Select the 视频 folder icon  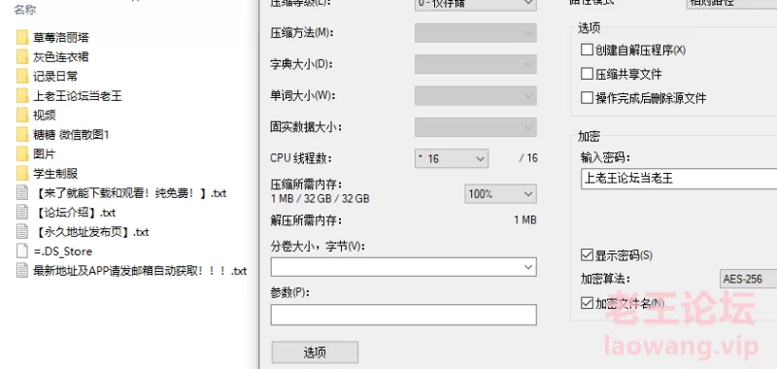pos(22,115)
